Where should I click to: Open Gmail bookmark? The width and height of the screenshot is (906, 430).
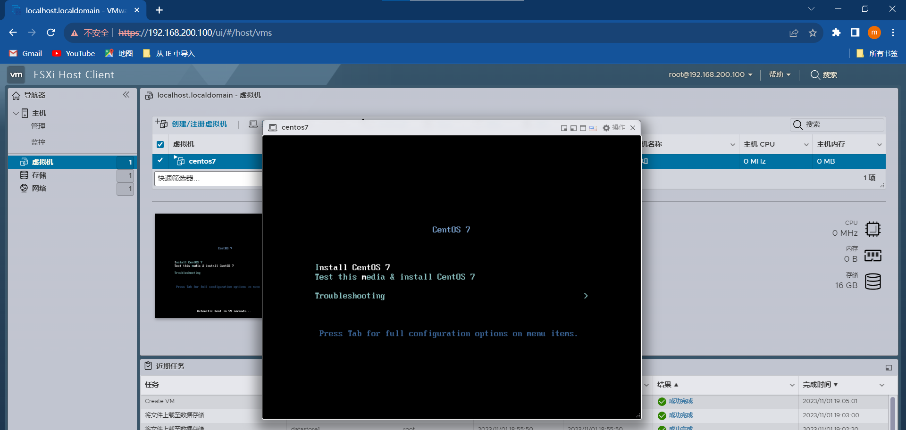point(26,54)
